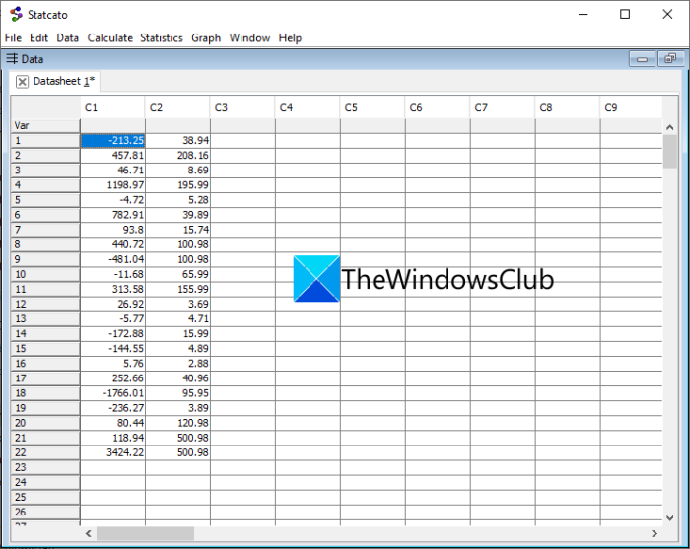Select row header 1

pos(45,141)
